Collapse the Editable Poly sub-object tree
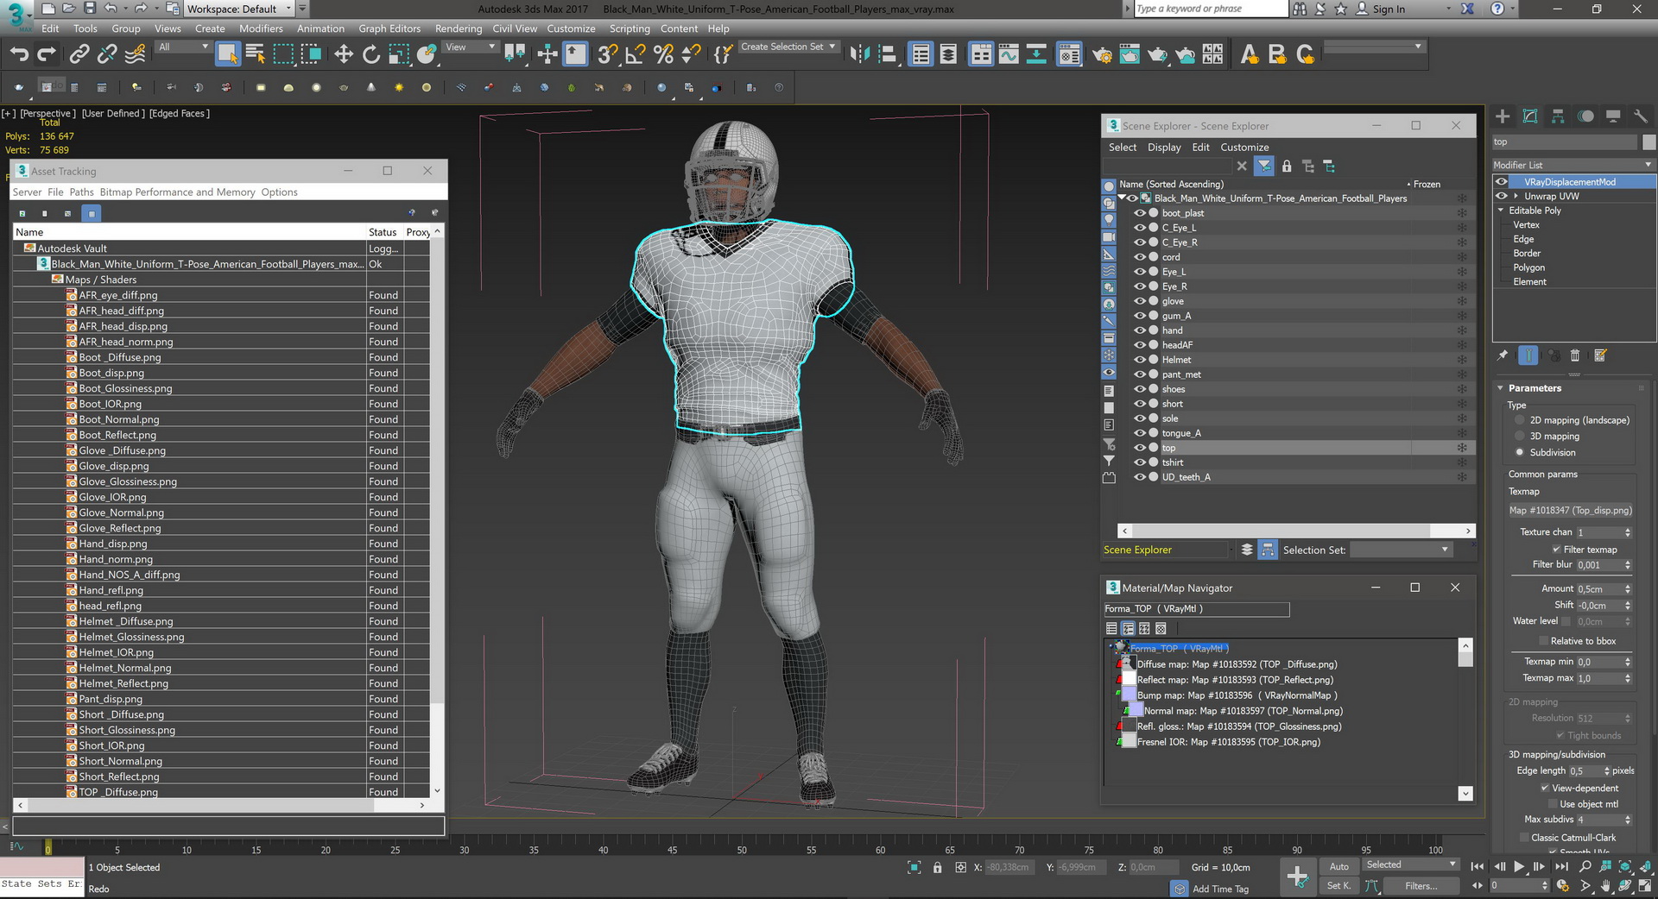1658x899 pixels. coord(1501,211)
